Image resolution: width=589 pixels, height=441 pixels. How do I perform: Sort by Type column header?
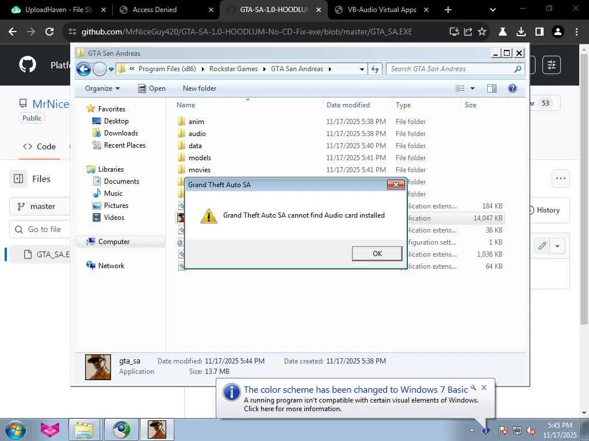(x=426, y=105)
